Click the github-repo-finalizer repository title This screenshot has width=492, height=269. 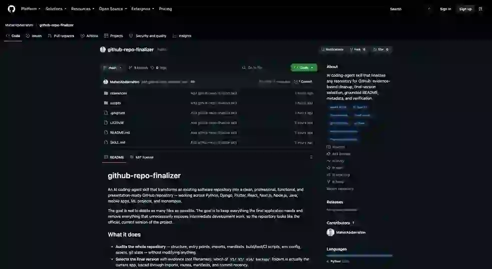[131, 49]
